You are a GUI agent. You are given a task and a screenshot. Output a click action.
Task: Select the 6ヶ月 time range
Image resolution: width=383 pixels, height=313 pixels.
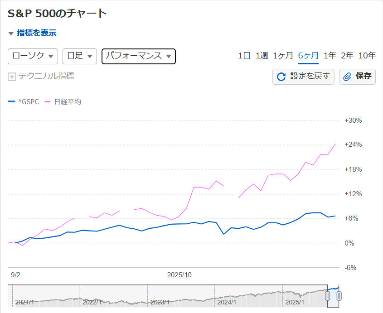[x=308, y=56]
